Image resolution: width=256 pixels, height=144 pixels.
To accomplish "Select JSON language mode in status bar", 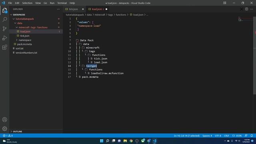I will 237,136.
